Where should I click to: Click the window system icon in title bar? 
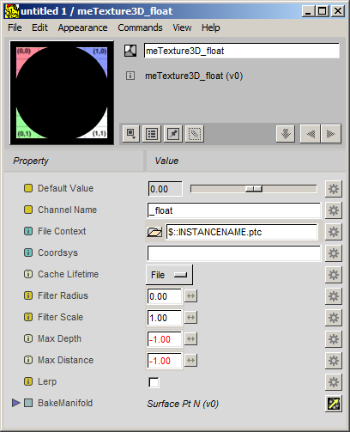pyautogui.click(x=12, y=11)
